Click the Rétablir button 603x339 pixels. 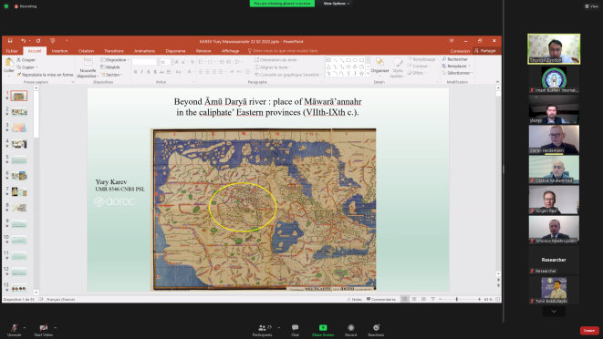point(110,67)
